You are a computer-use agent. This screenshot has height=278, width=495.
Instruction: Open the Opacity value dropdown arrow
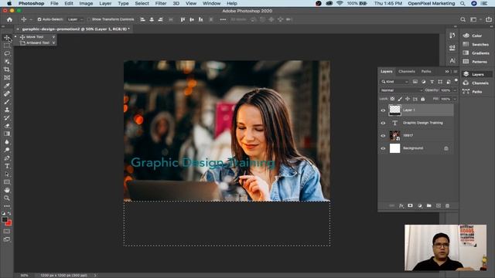455,90
